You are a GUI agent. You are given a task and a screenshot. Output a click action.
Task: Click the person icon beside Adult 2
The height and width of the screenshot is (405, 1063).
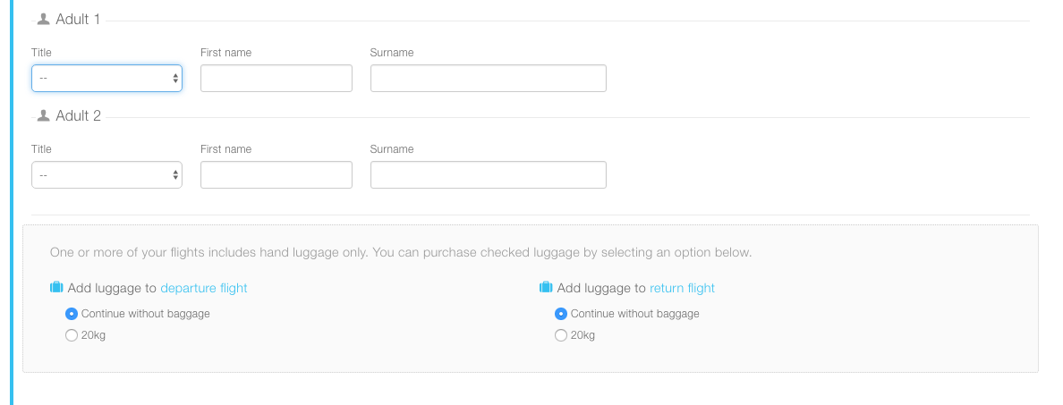tap(43, 115)
